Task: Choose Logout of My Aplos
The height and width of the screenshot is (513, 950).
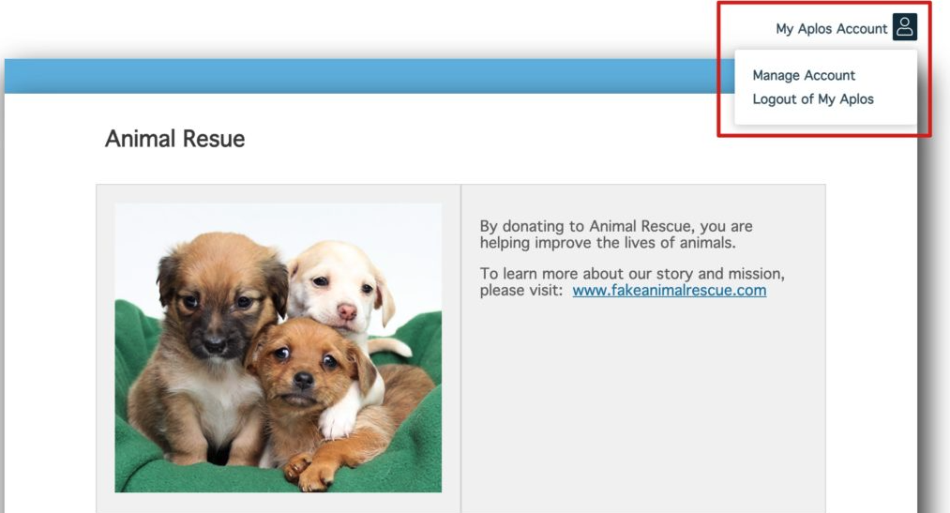Action: pyautogui.click(x=812, y=98)
